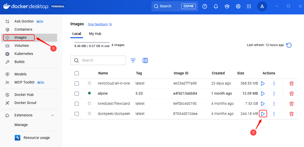Open the Learning Center graduation cap icon
The image size is (304, 147).
coord(227,6)
